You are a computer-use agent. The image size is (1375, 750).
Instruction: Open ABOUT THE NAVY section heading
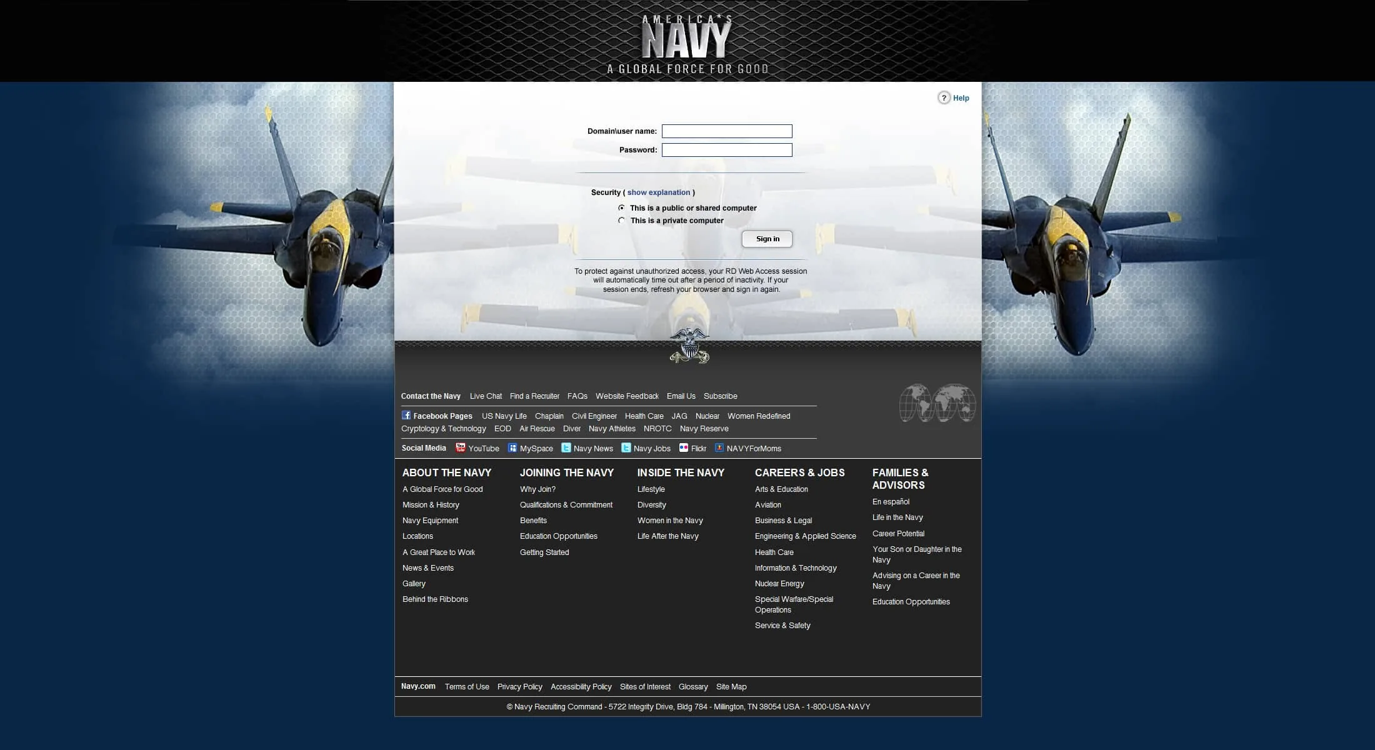(447, 472)
